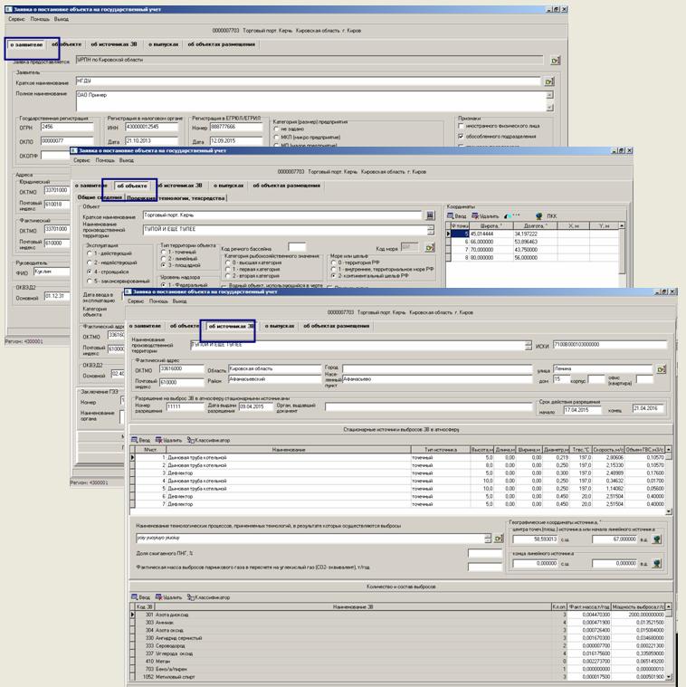
Task: Click the lookup icon next to technology process field
Action: pos(496,539)
